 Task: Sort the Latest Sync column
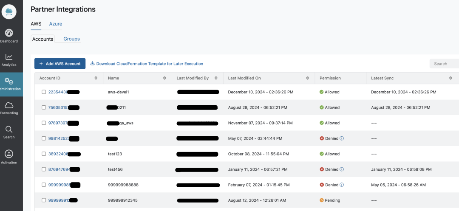coord(451,78)
